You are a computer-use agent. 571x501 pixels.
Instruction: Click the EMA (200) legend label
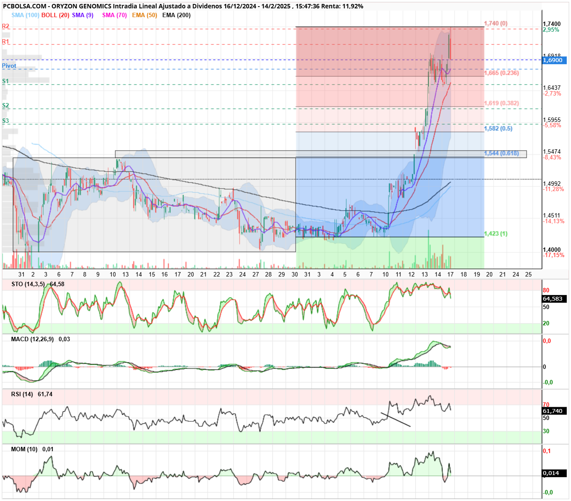tap(176, 15)
